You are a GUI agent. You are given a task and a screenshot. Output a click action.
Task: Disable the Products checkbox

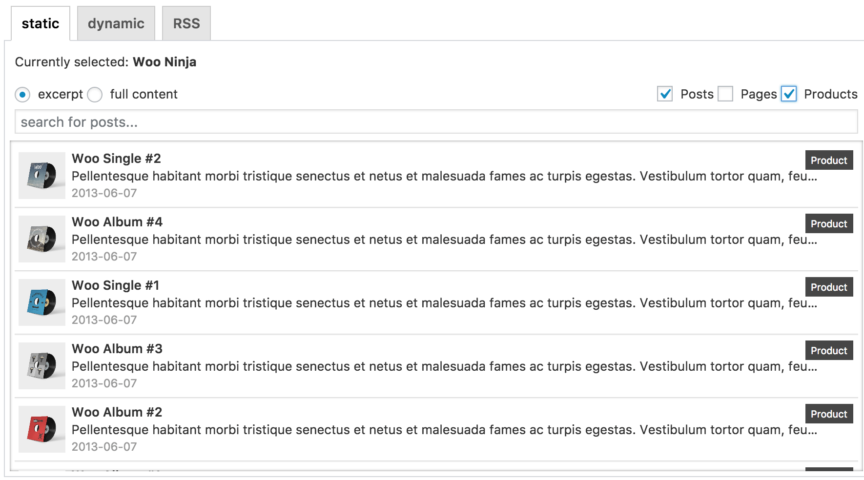[x=789, y=94]
